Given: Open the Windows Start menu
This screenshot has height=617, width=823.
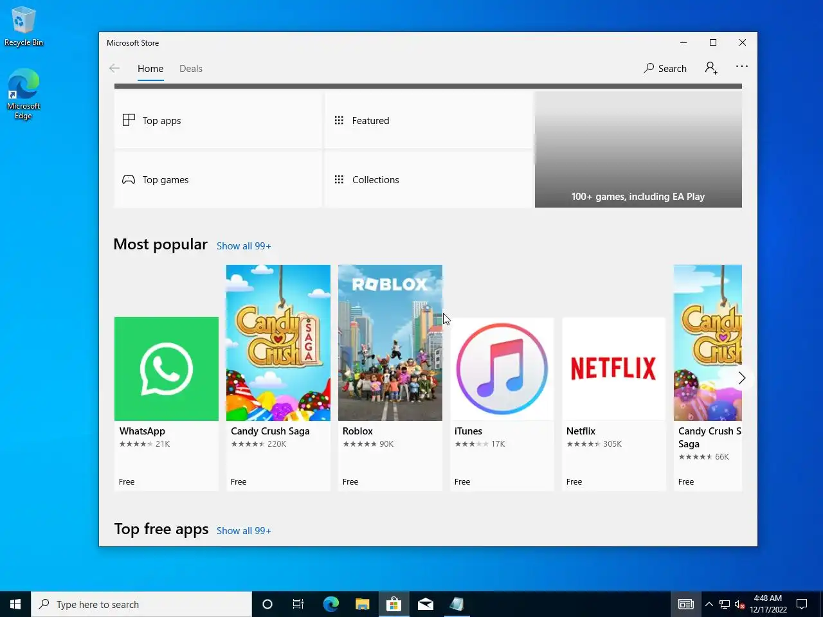Looking at the screenshot, I should pos(15,604).
